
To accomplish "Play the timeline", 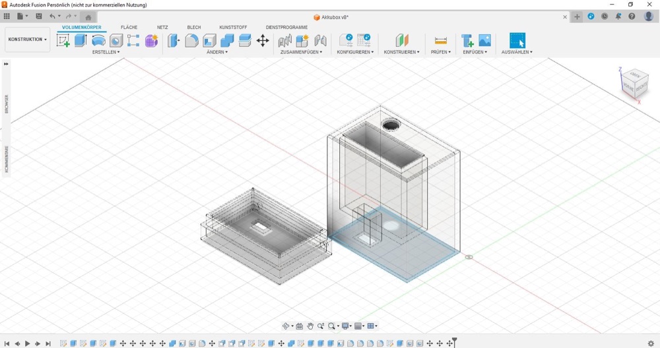I will pyautogui.click(x=27, y=343).
